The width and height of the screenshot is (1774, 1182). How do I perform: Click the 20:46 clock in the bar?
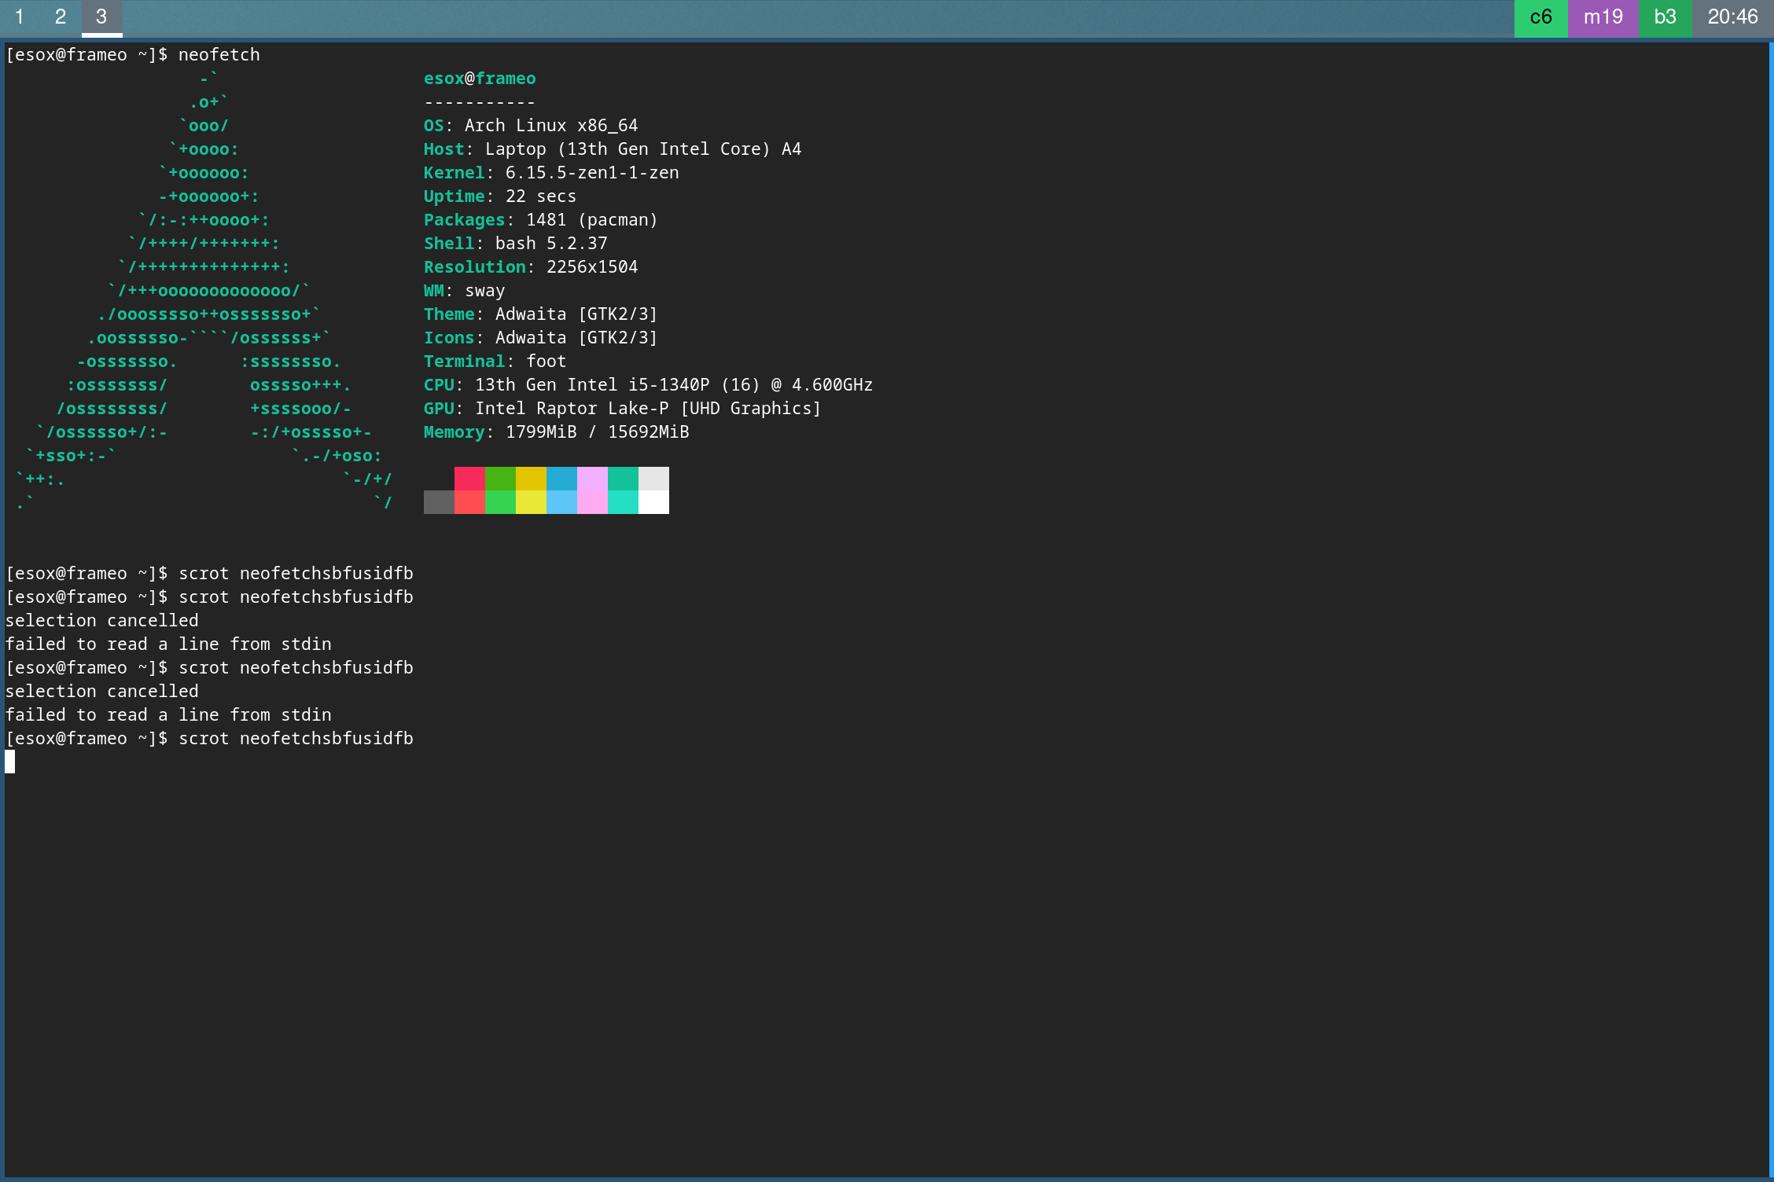coord(1732,17)
